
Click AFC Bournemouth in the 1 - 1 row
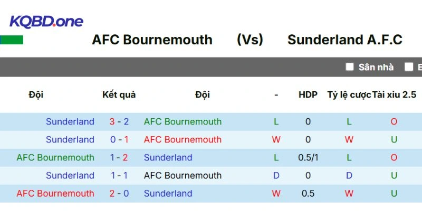[x=183, y=176]
